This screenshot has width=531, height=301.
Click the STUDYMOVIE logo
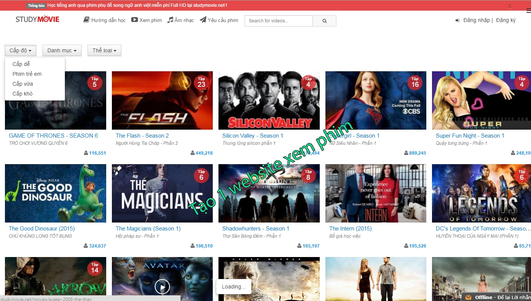tap(37, 19)
